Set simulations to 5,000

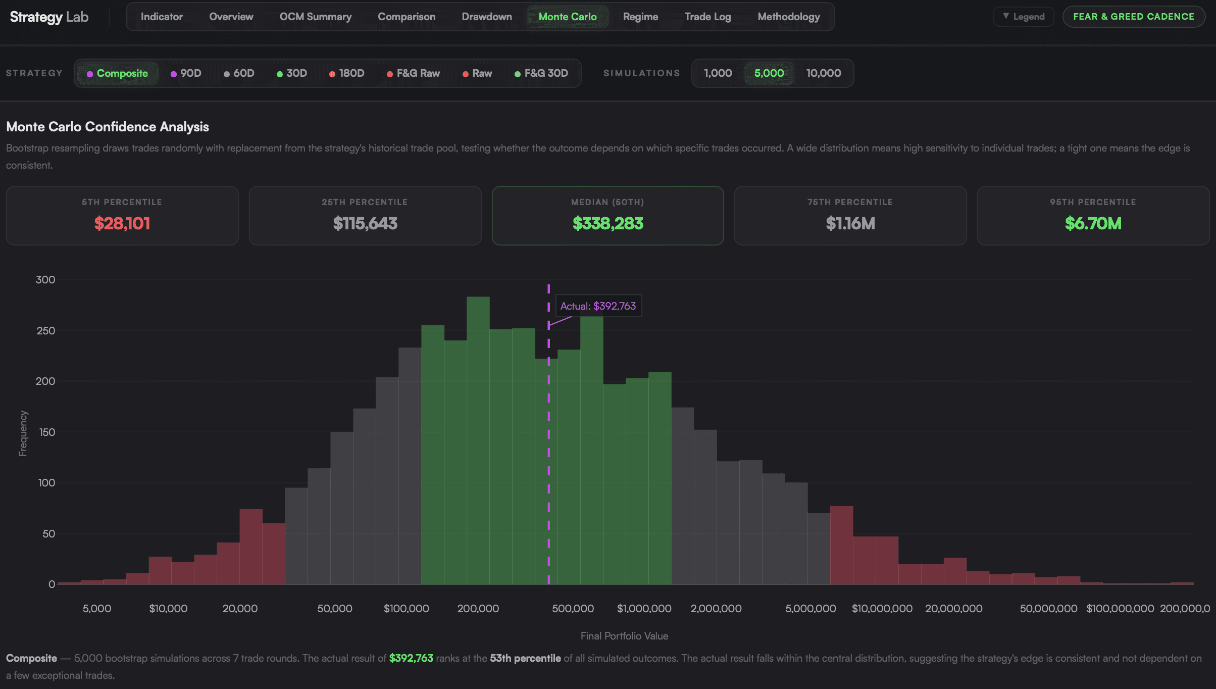769,73
